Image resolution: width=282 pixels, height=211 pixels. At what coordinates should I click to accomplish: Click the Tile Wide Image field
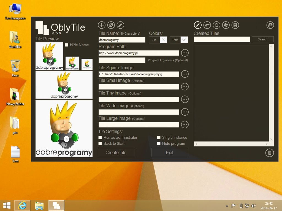click(139, 112)
